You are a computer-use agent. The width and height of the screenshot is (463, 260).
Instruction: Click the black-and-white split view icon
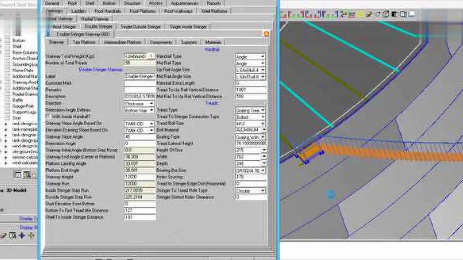click(395, 14)
